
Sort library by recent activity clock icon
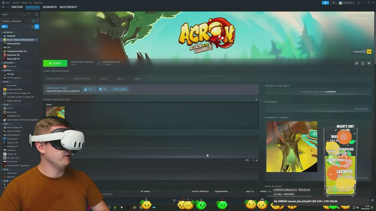point(33,21)
